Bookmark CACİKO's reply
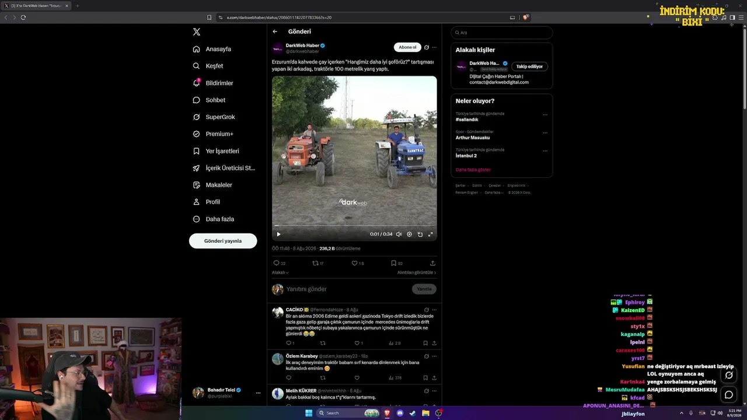The image size is (747, 420). click(425, 343)
